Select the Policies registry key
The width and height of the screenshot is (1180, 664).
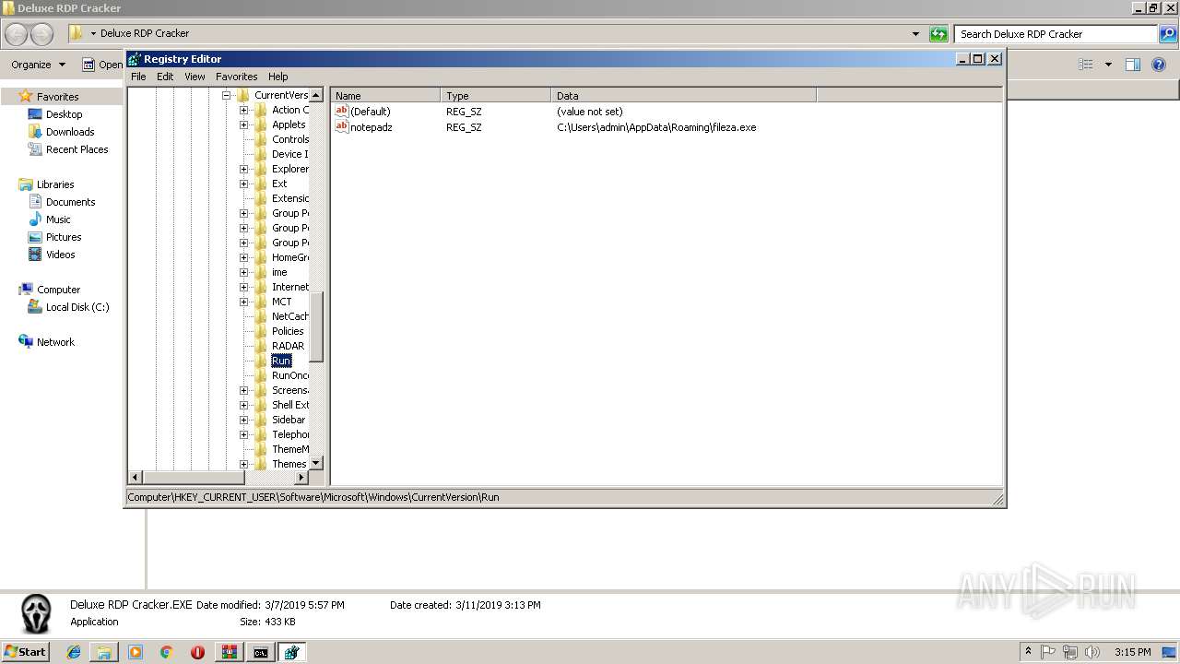288,331
